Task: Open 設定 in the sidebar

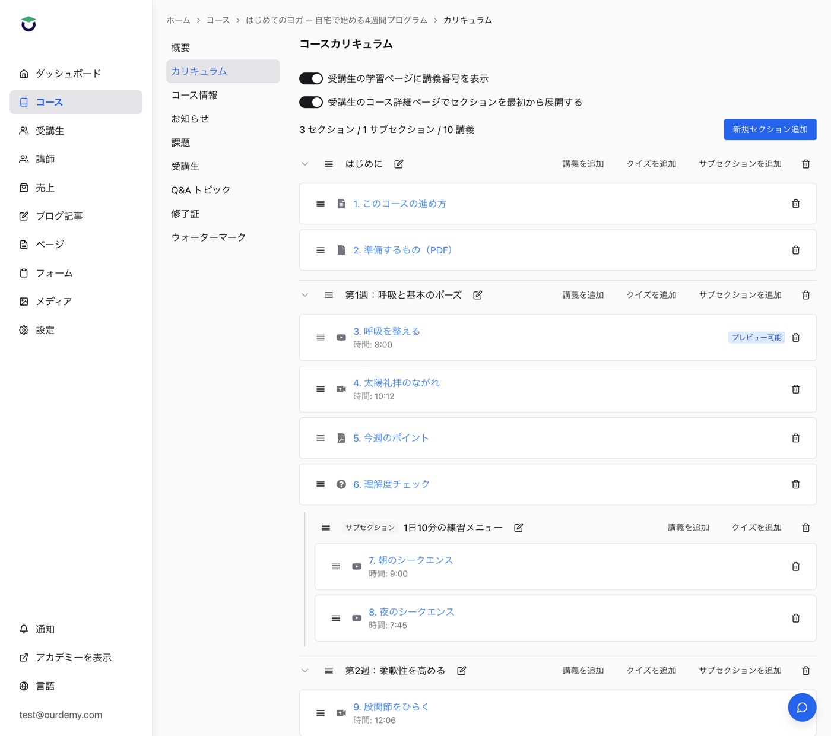Action: pos(76,330)
